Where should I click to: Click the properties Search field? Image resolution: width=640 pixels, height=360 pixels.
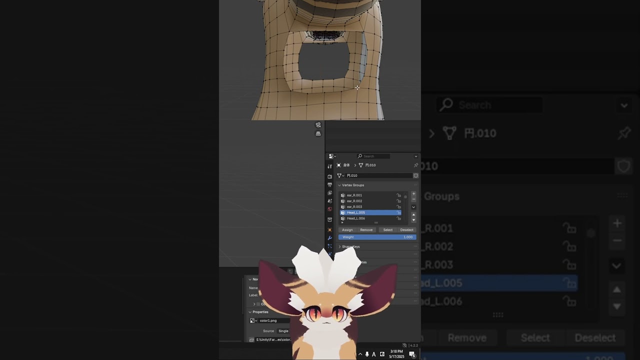373,156
